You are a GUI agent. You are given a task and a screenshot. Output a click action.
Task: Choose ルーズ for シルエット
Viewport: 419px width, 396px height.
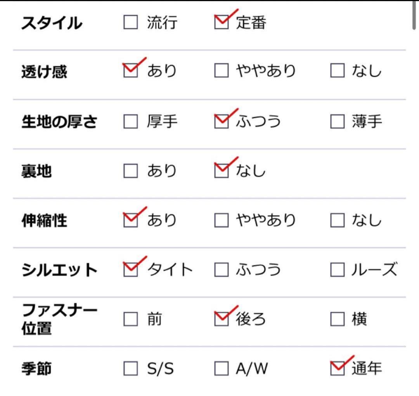tap(337, 270)
